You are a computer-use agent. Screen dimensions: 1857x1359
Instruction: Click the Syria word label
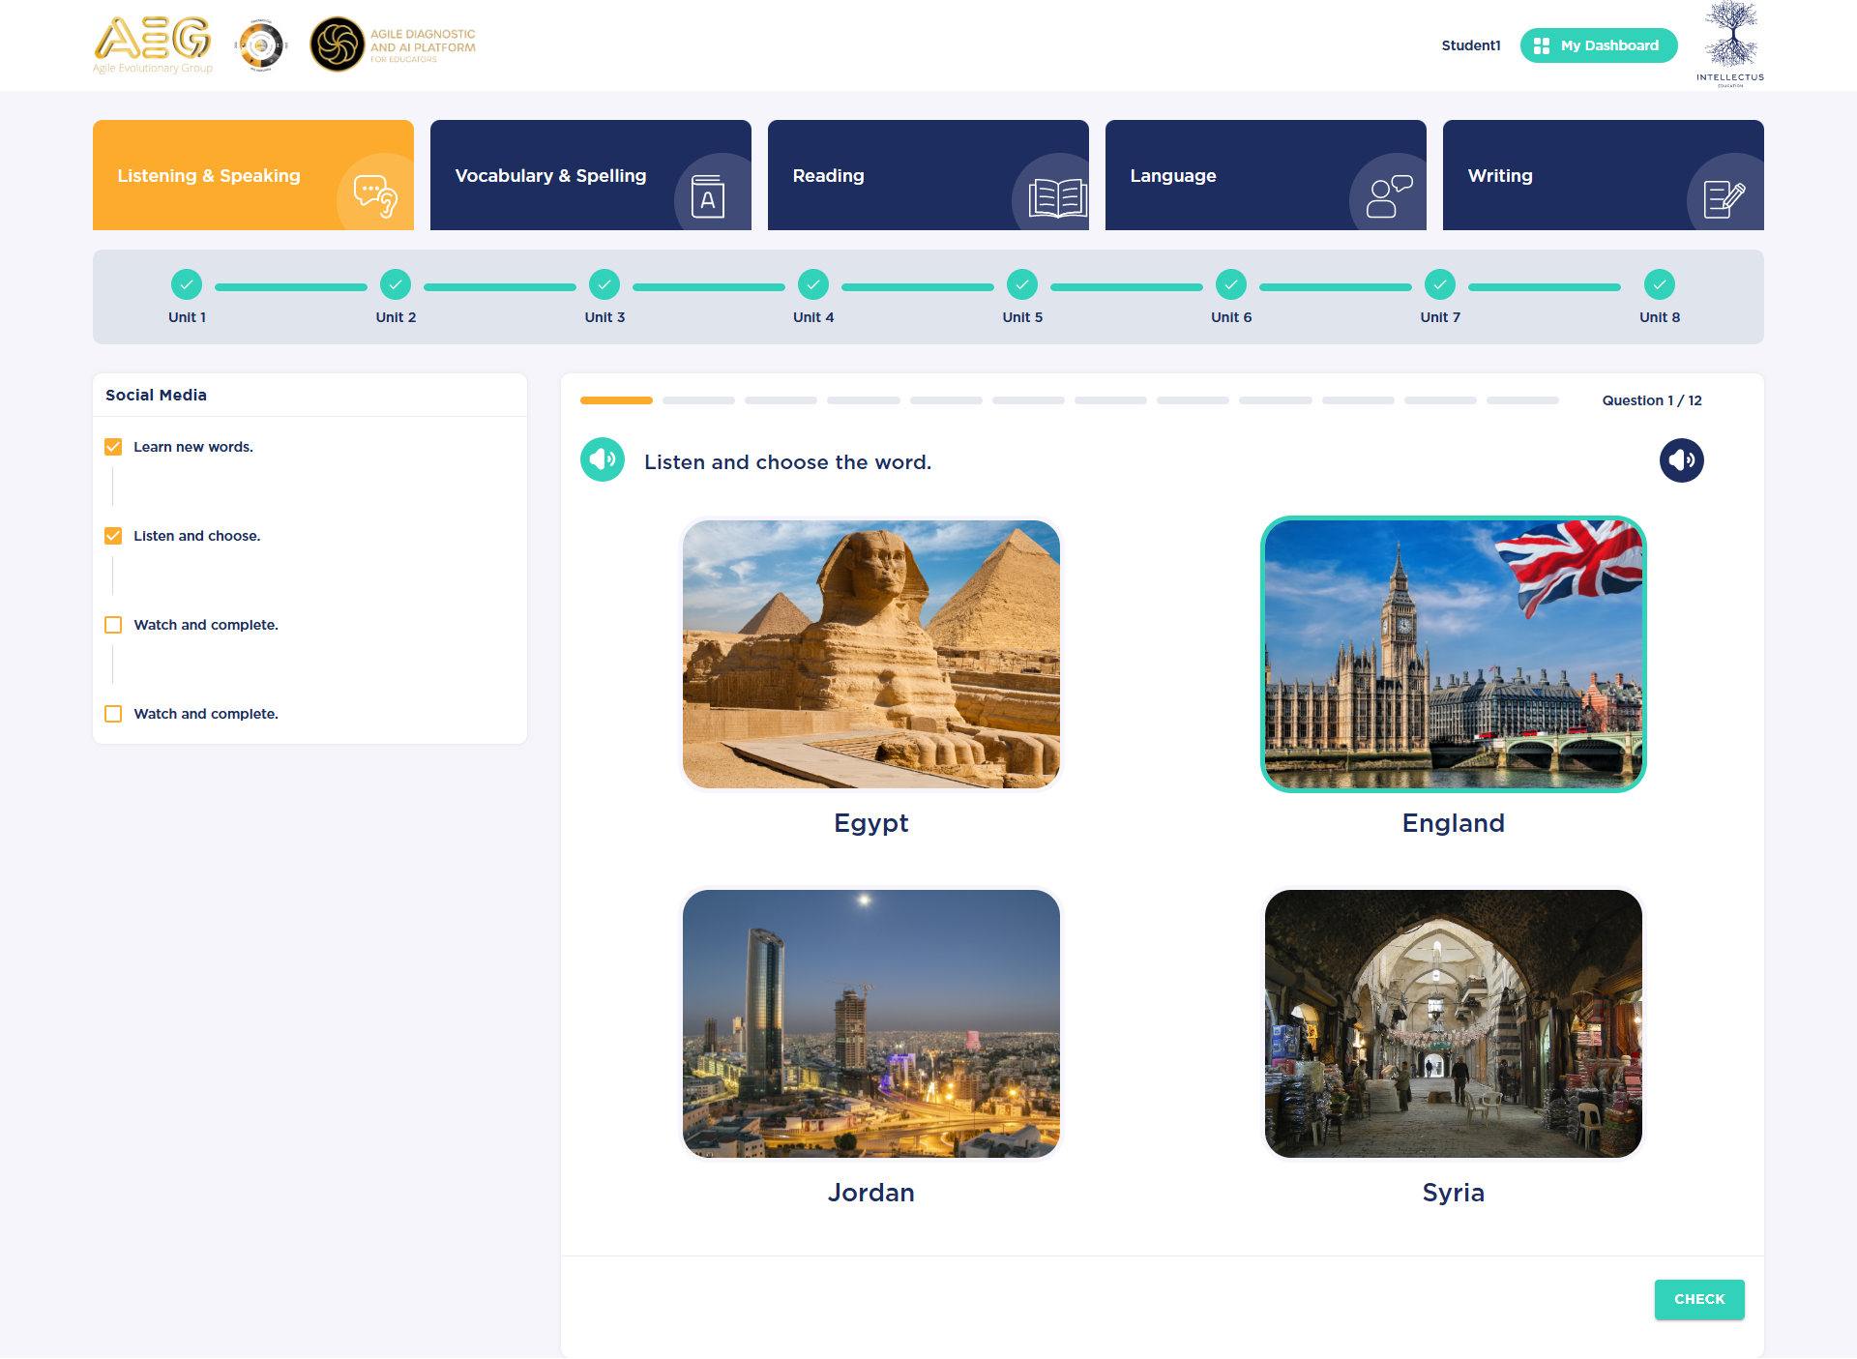[1454, 1193]
